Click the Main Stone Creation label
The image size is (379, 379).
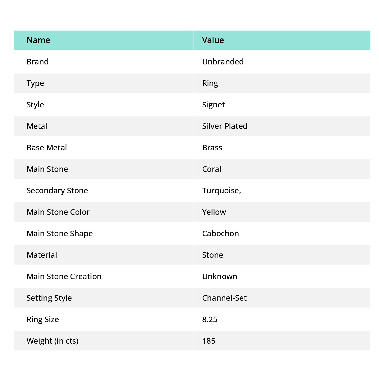(x=64, y=276)
